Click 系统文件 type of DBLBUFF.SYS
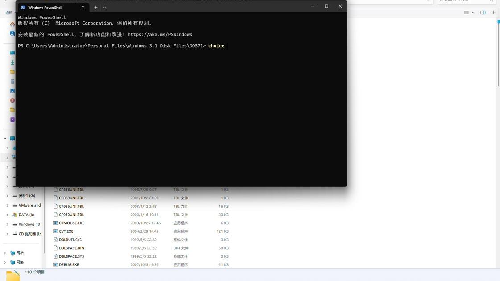The width and height of the screenshot is (500, 281). pos(181,240)
